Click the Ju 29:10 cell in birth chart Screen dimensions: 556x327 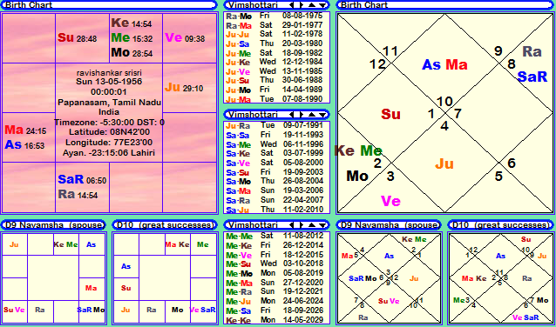tap(189, 88)
